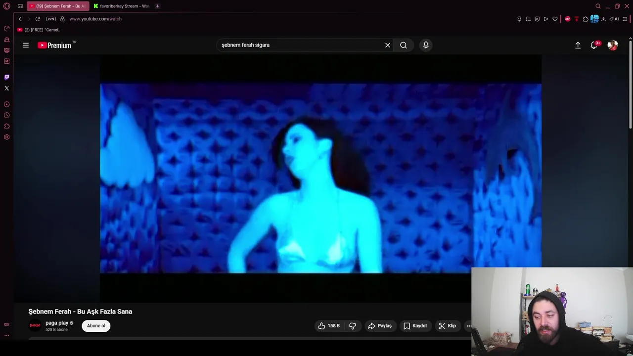
Task: Open History clock in sidebar
Action: (7, 115)
